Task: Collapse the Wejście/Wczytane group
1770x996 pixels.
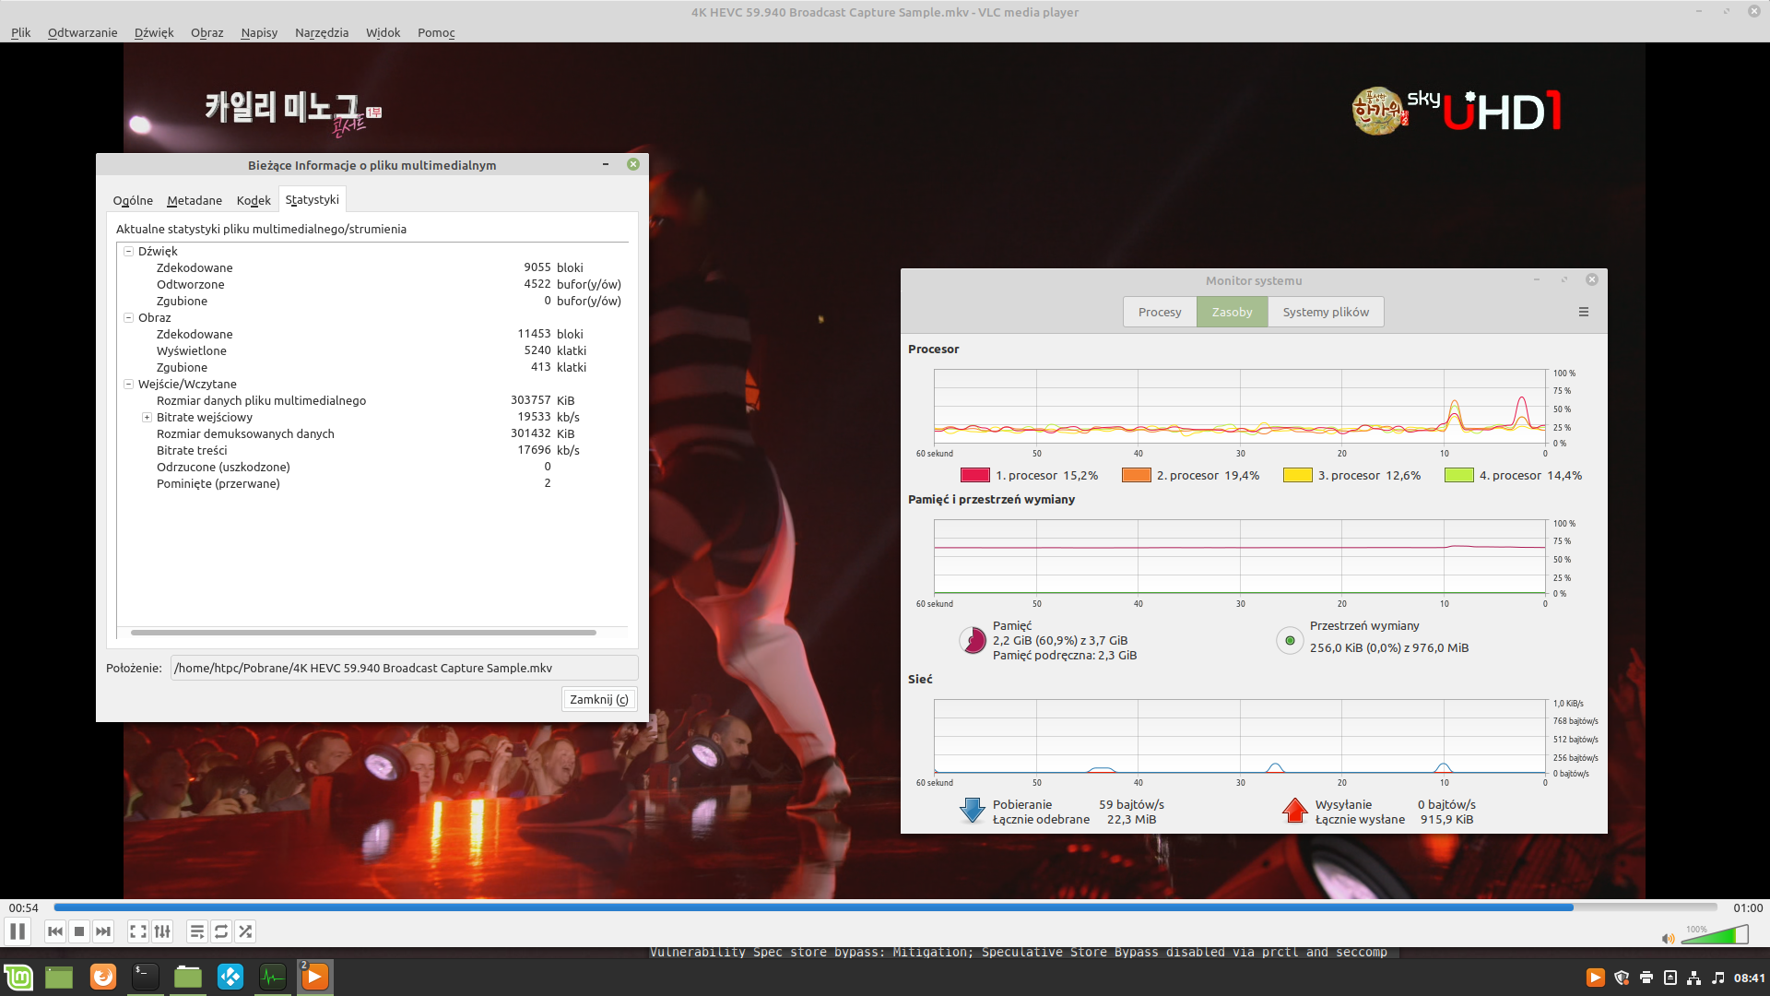Action: point(129,384)
